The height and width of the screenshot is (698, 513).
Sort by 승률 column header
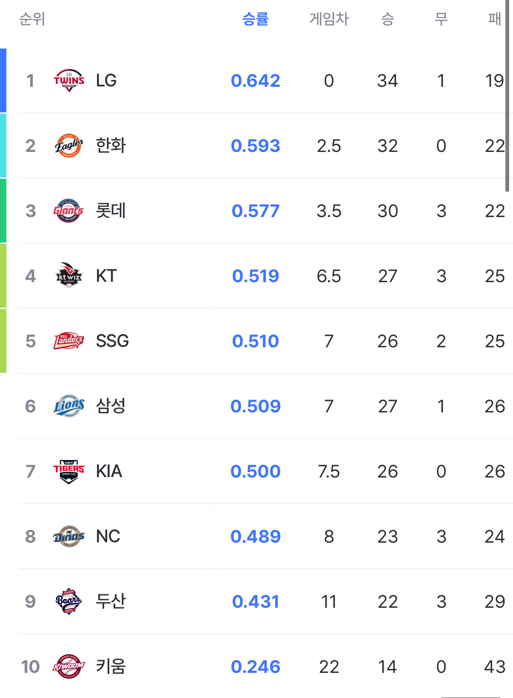255,19
